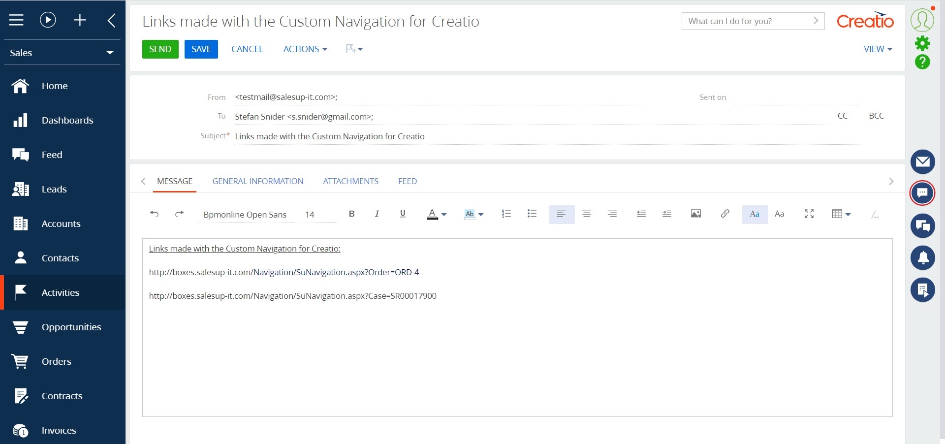Open the Contacts section
The image size is (945, 444).
63,258
